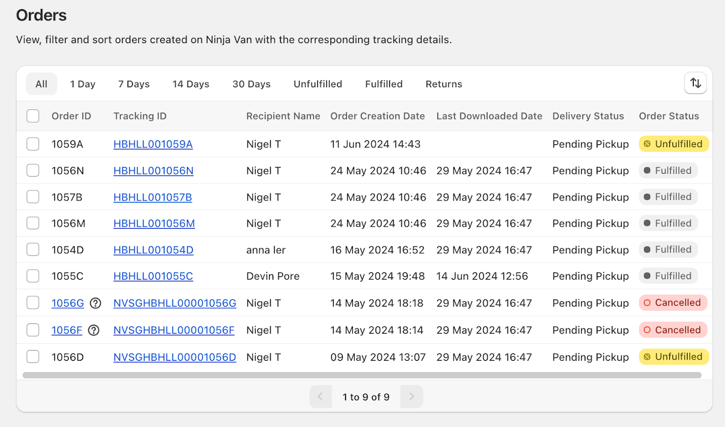Image resolution: width=725 pixels, height=427 pixels.
Task: Click the horizontal table scrollbar
Action: [361, 375]
